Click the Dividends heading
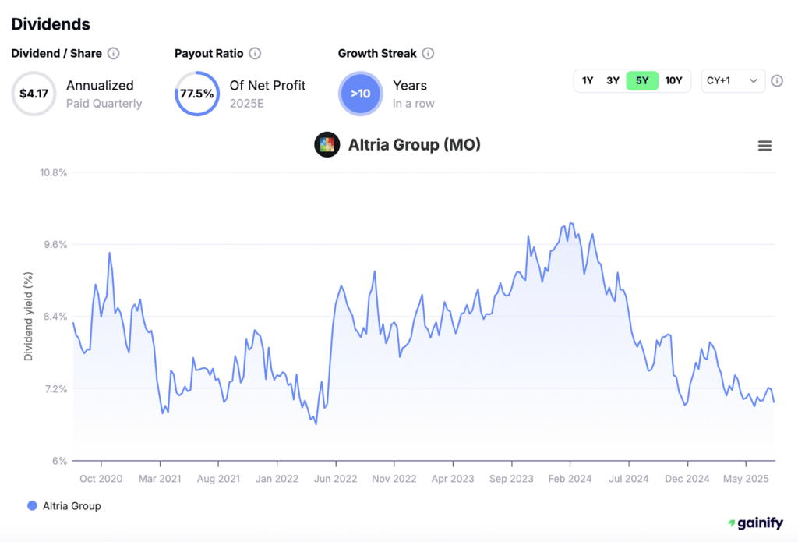798x542 pixels. pyautogui.click(x=51, y=24)
